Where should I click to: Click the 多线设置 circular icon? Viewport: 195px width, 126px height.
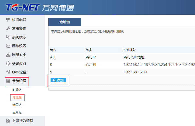tap(8, 63)
